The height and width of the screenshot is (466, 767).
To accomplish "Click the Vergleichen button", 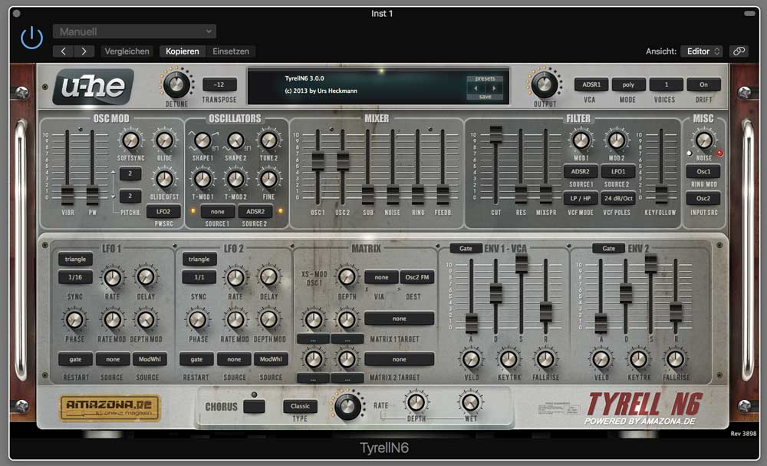I will tap(127, 51).
